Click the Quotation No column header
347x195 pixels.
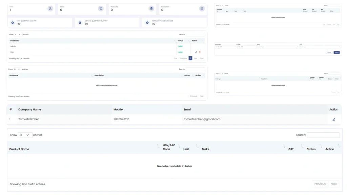coord(219,10)
